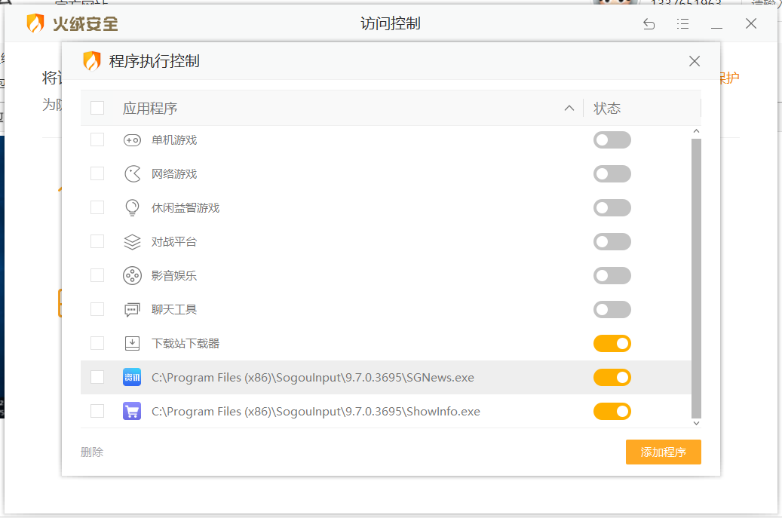Click the 访问控制 window title
This screenshot has height=518, width=782.
pyautogui.click(x=391, y=23)
